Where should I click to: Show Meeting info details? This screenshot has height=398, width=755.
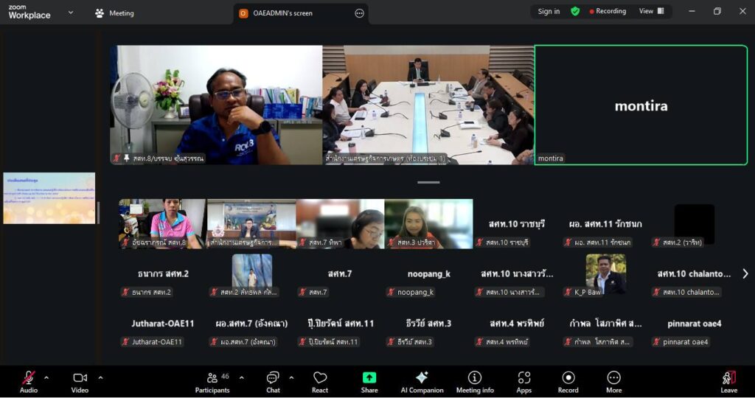(475, 380)
